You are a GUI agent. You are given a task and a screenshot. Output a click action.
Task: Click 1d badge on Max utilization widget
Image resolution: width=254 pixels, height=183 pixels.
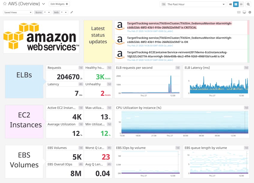click(109, 108)
